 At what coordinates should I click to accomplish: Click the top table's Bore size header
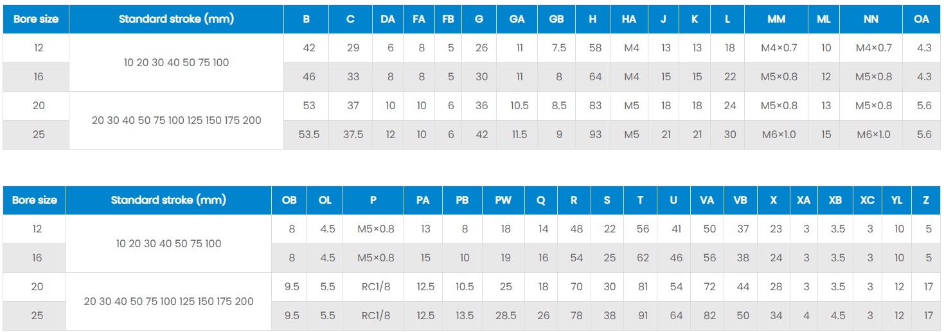[x=36, y=19]
